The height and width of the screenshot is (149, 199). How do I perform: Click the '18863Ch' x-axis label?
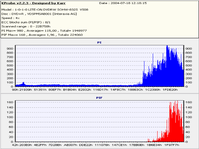tap(135, 90)
